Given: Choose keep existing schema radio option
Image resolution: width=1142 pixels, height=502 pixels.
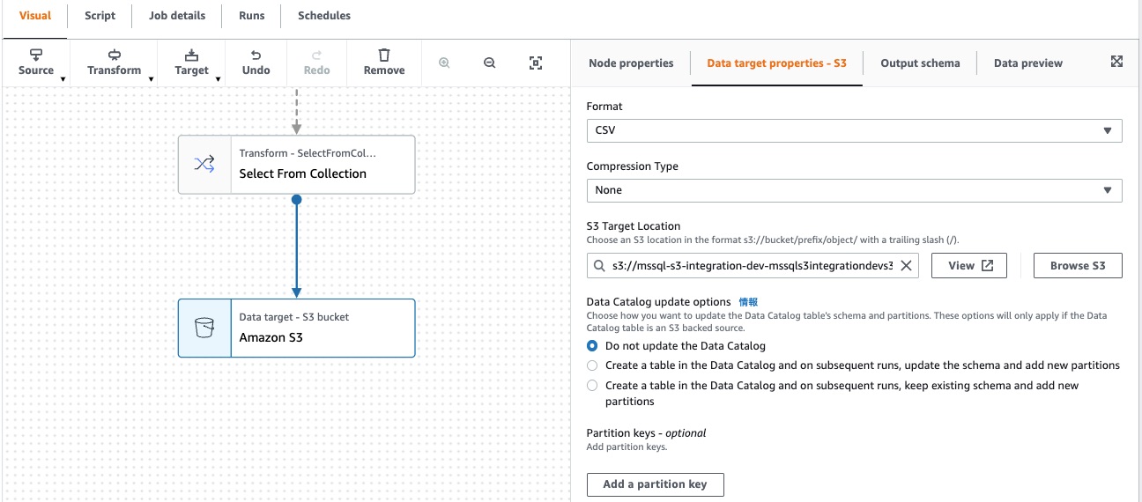Looking at the screenshot, I should pos(592,385).
